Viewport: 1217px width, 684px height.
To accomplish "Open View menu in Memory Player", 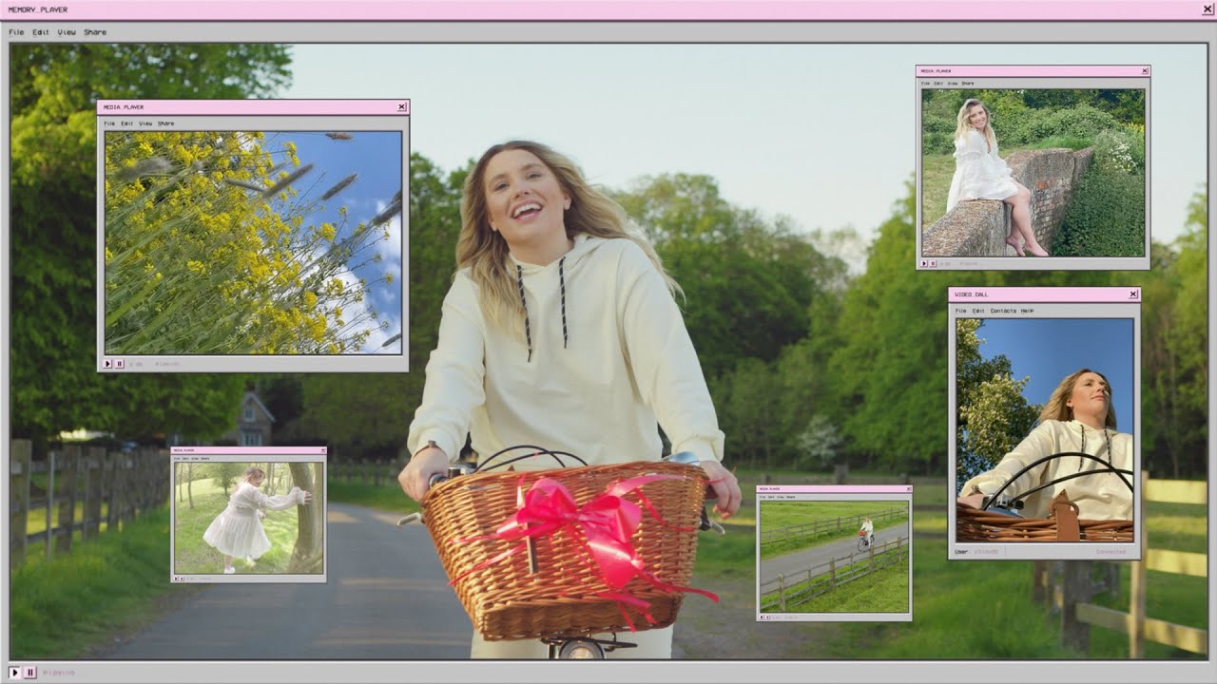I will (67, 32).
